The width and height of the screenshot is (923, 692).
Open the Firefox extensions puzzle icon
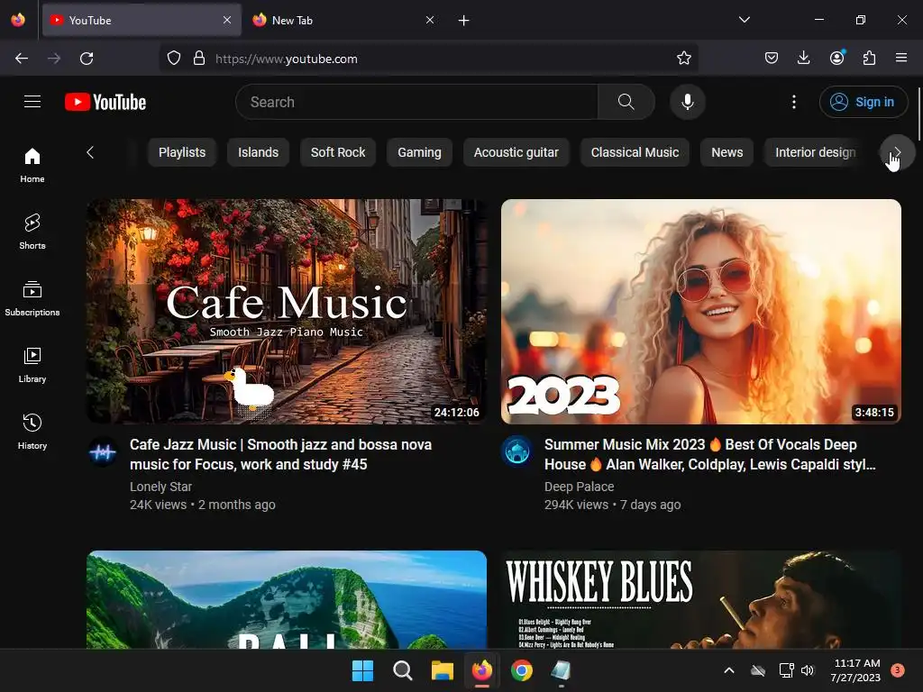869,59
